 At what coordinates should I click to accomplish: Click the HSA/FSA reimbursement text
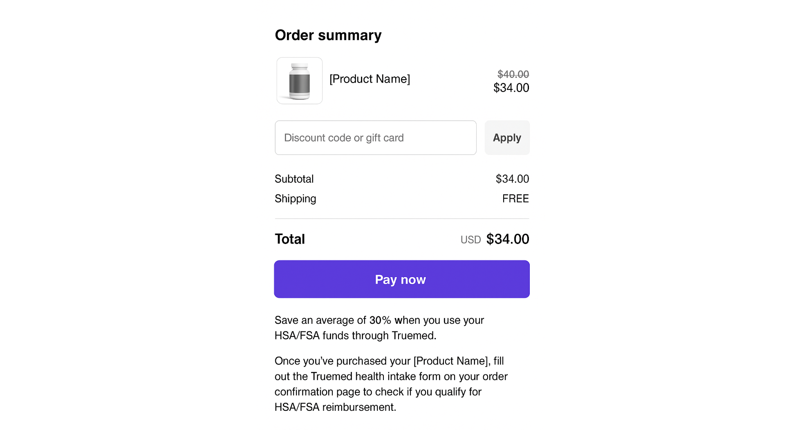click(335, 407)
